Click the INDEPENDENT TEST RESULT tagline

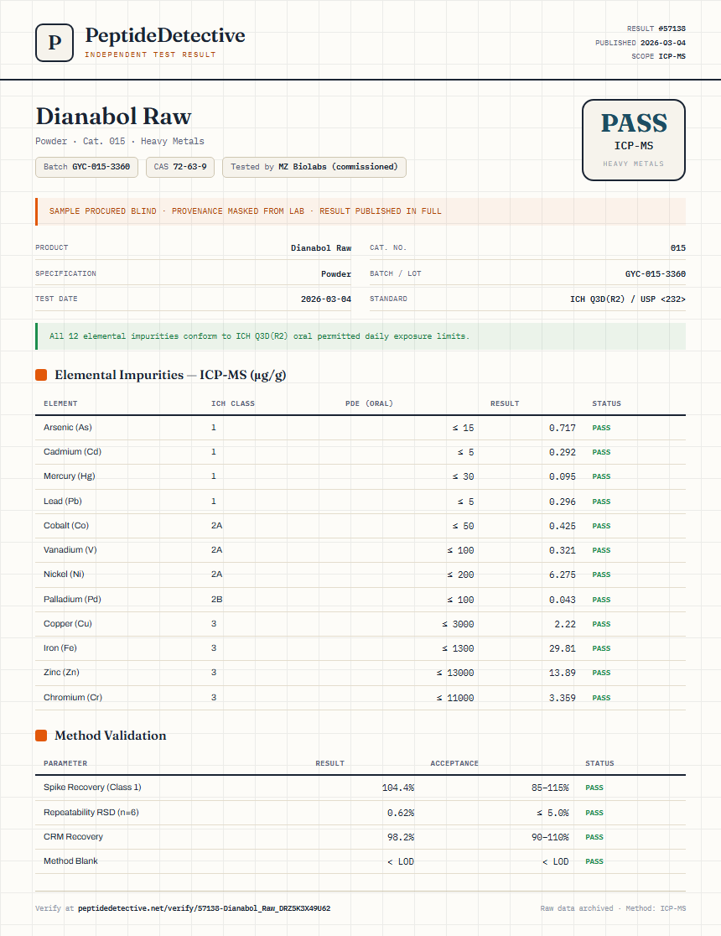(150, 55)
